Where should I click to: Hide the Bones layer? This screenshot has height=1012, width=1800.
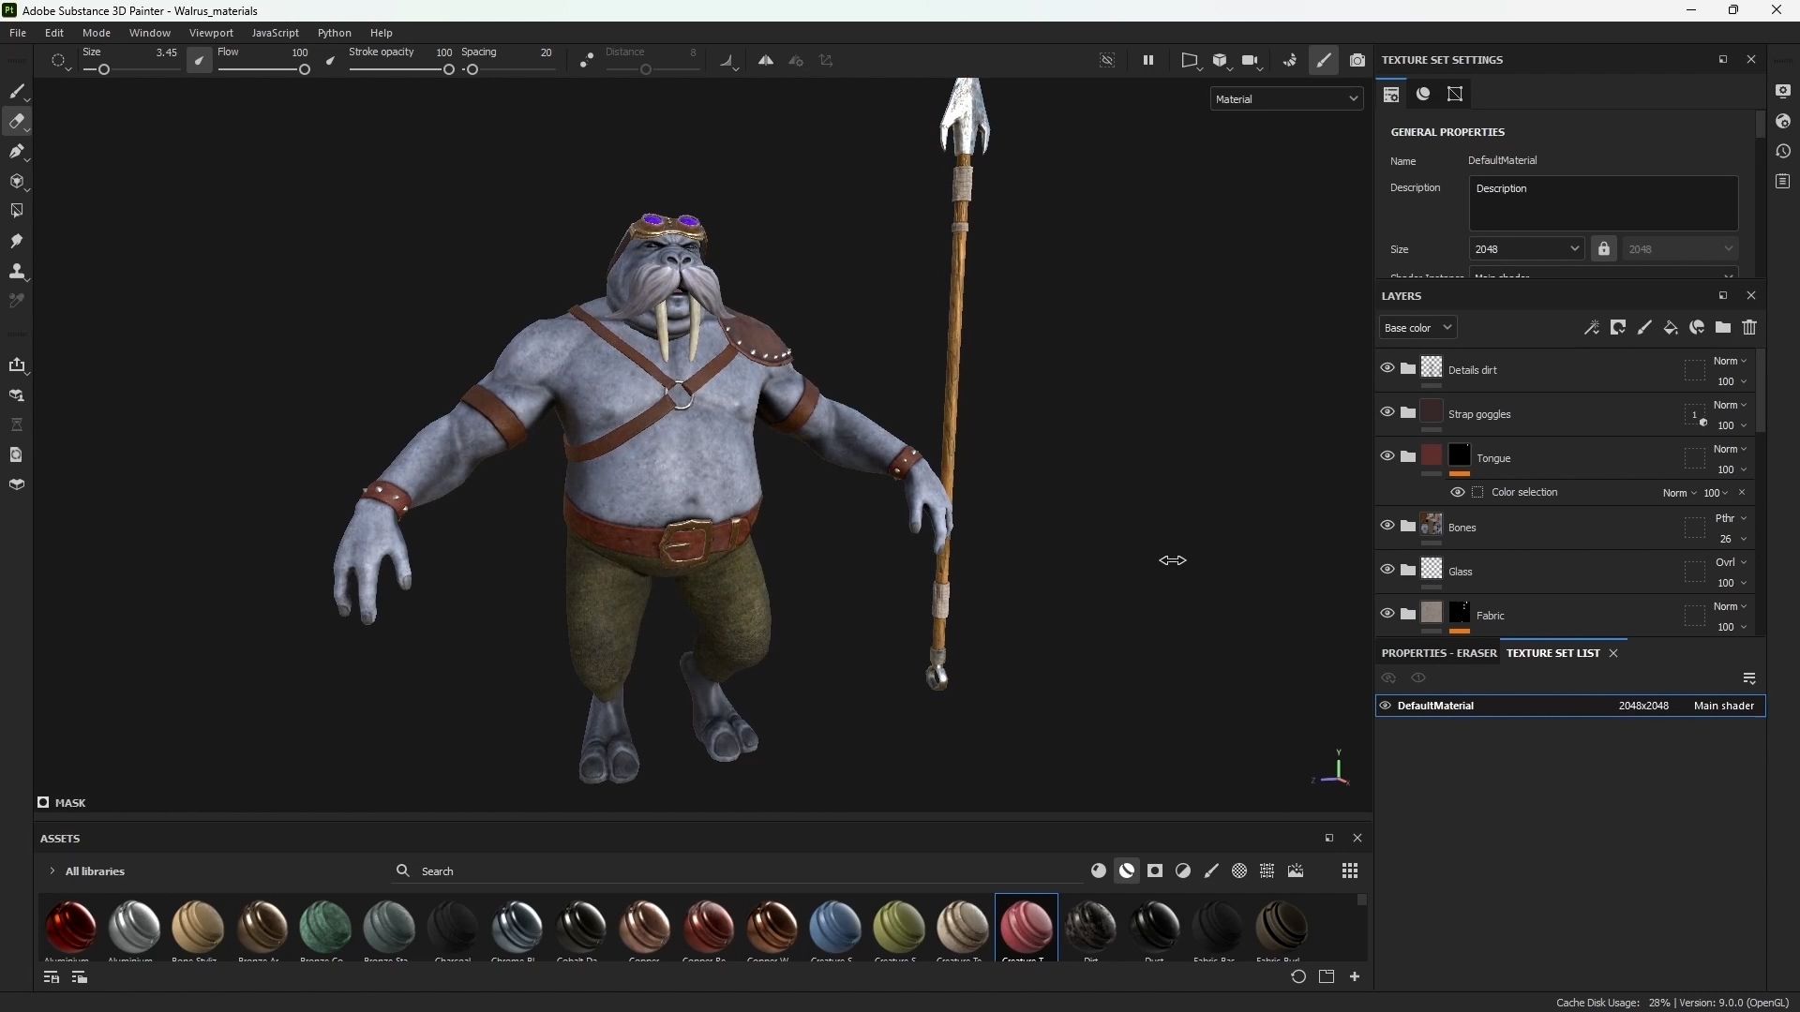click(1387, 526)
